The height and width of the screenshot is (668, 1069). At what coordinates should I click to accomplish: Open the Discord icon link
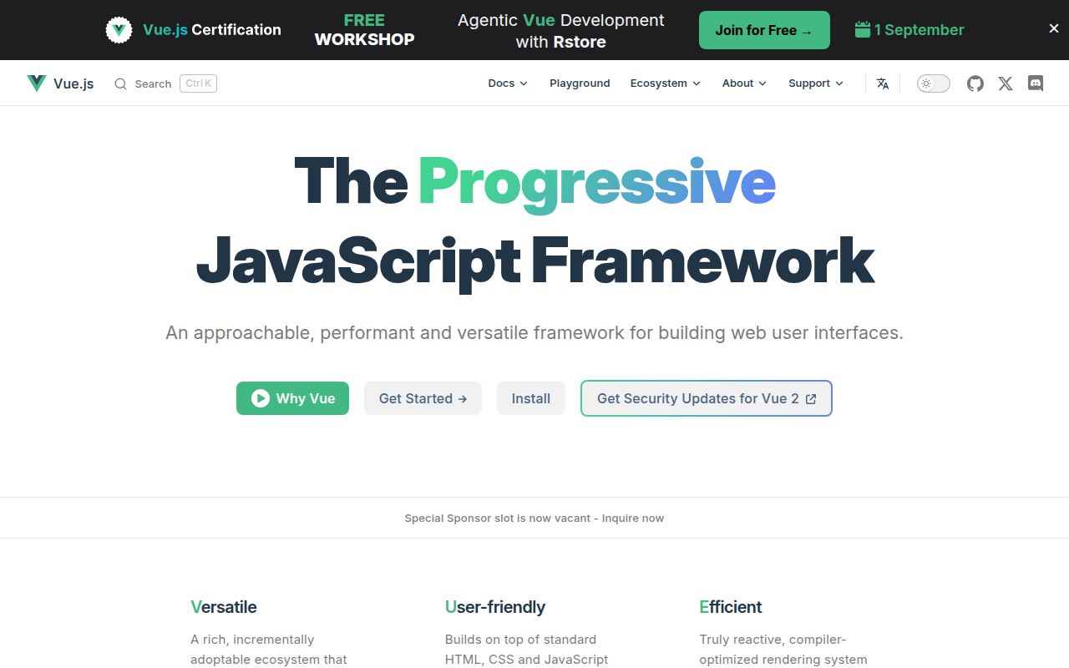pyautogui.click(x=1036, y=83)
